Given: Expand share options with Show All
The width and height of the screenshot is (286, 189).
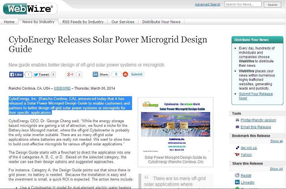Looking at the screenshot, I should [x=276, y=169].
